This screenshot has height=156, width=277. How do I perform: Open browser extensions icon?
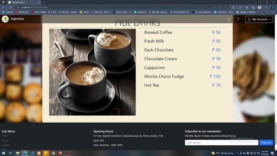point(233,7)
